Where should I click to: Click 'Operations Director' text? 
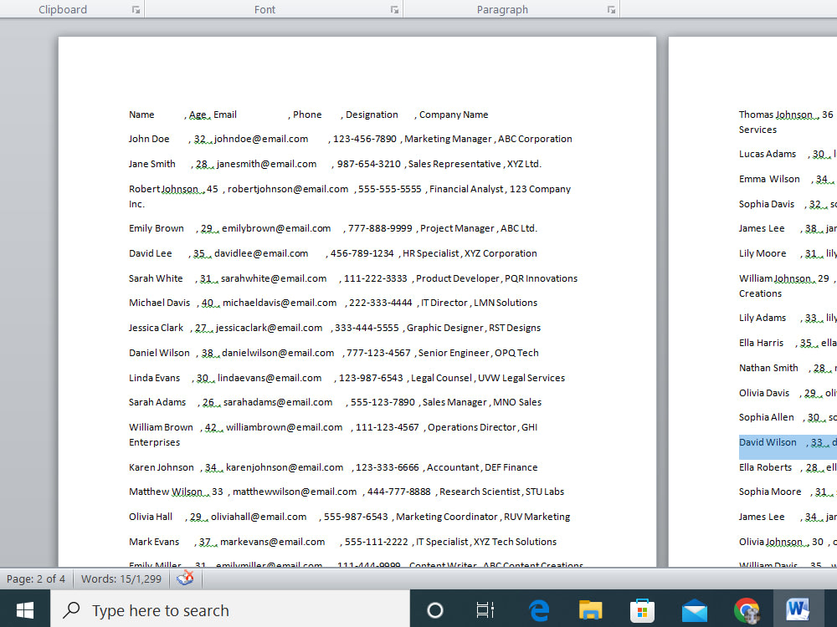472,427
